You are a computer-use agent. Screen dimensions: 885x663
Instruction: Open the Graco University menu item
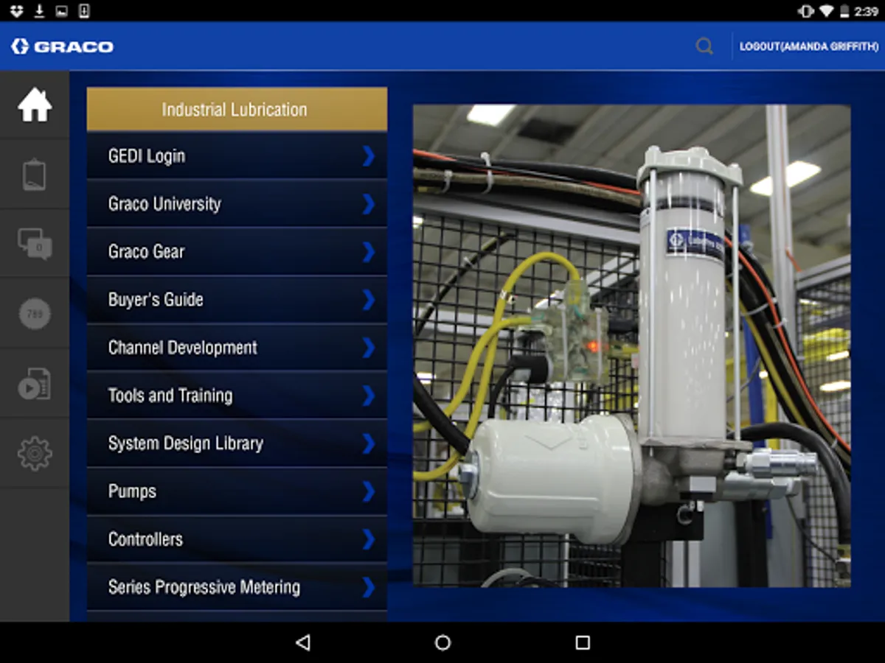(237, 203)
